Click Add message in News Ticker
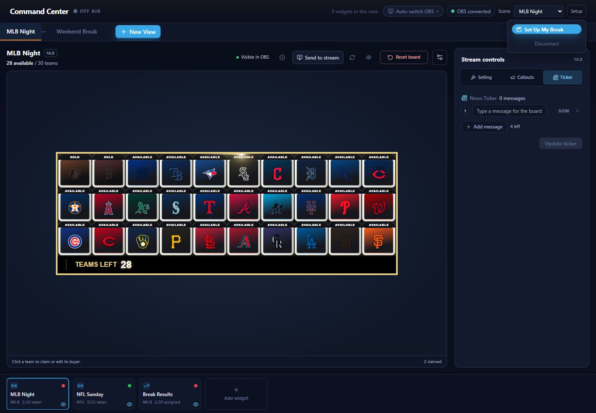596x413 pixels. point(484,127)
